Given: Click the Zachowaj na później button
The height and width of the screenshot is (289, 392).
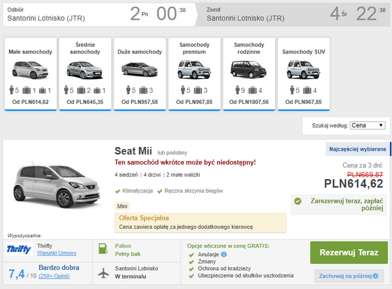Looking at the screenshot, I should tap(349, 276).
